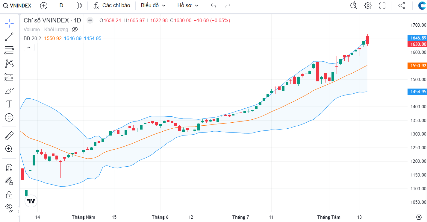Click the BB basis value 1550.92 in legend
The height and width of the screenshot is (222, 427).
tap(53, 38)
